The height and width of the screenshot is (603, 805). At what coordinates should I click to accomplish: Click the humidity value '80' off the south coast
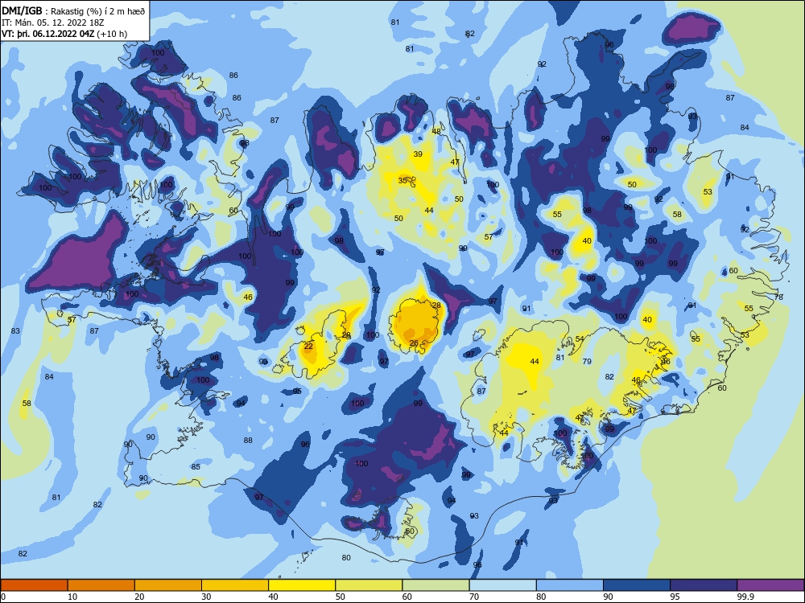click(x=346, y=557)
